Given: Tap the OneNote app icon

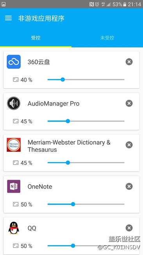Looking at the screenshot, I should click(14, 186).
